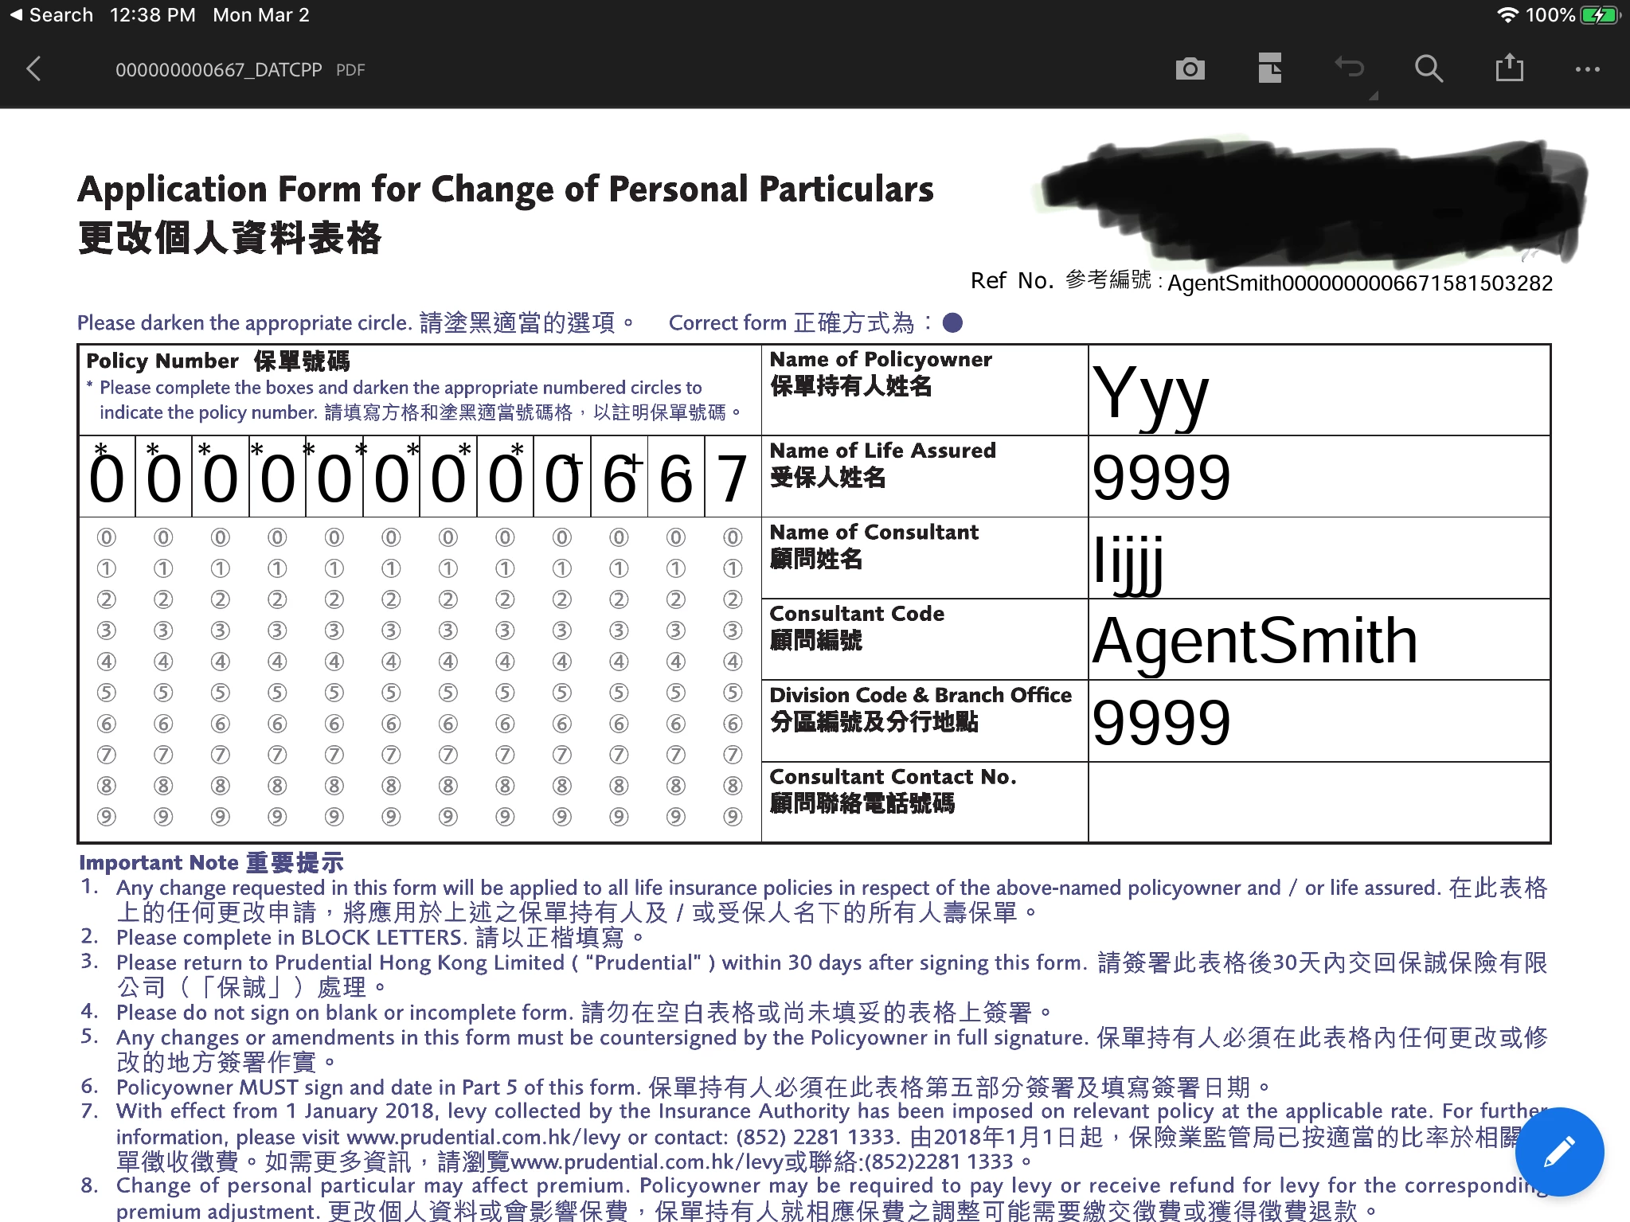Screen dimensions: 1630x1222
Task: Tap the filled sample circle after Correct form
Action: click(952, 322)
